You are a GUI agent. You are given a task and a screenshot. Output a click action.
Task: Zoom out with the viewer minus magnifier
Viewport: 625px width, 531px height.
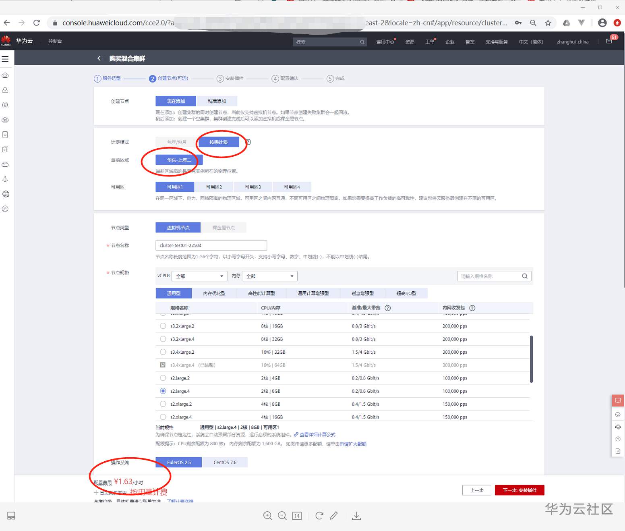282,516
